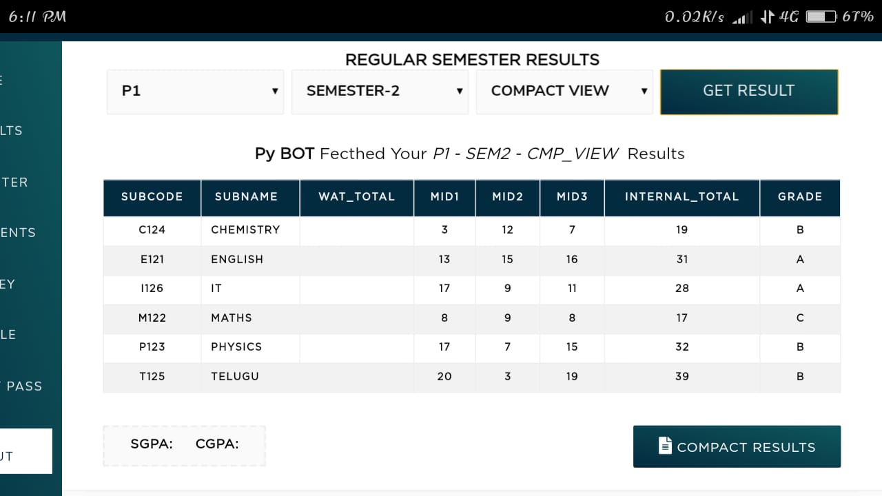882x496 pixels.
Task: Click the document icon on Compact Results
Action: [x=665, y=446]
